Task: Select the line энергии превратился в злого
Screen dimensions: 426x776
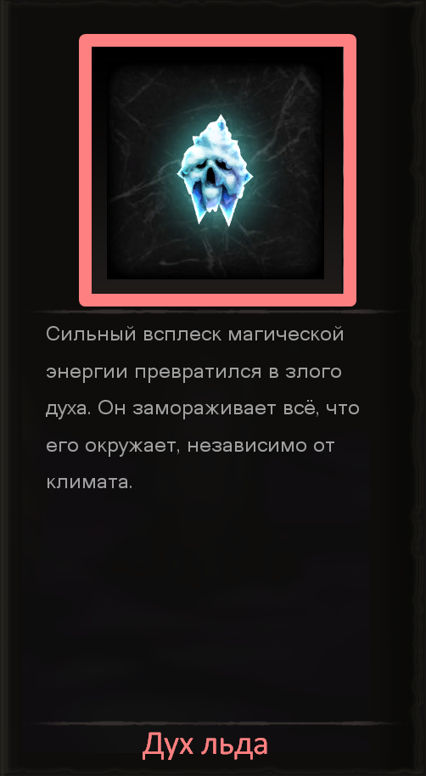Action: [x=194, y=372]
